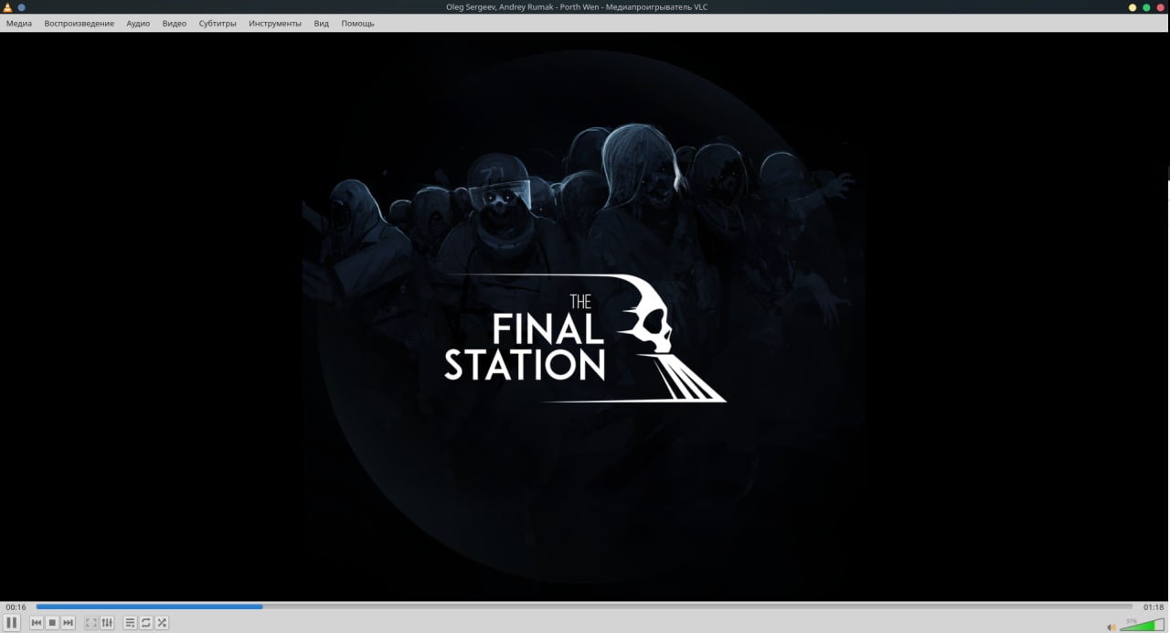Screen dimensions: 1170x633
Task: Open the Медиа menu
Action: coord(19,24)
